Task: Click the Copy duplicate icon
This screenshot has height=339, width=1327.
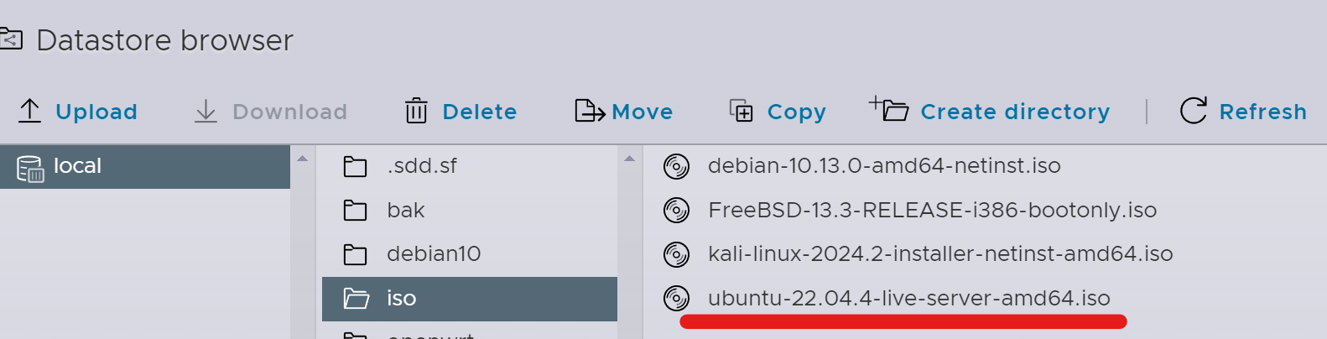Action: click(x=742, y=111)
